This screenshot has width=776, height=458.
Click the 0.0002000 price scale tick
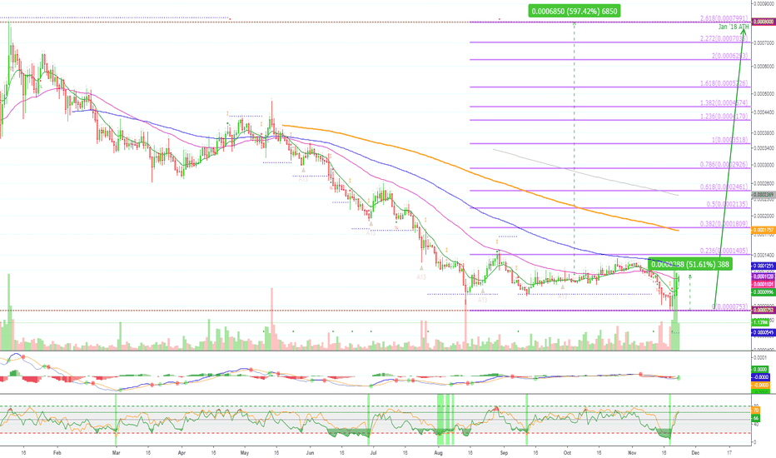[764, 216]
